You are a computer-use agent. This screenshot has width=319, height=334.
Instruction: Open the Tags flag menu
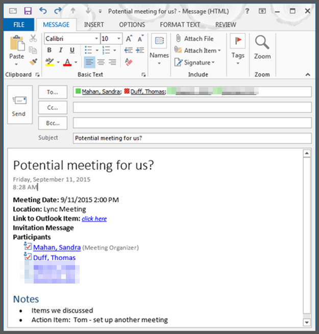[238, 49]
